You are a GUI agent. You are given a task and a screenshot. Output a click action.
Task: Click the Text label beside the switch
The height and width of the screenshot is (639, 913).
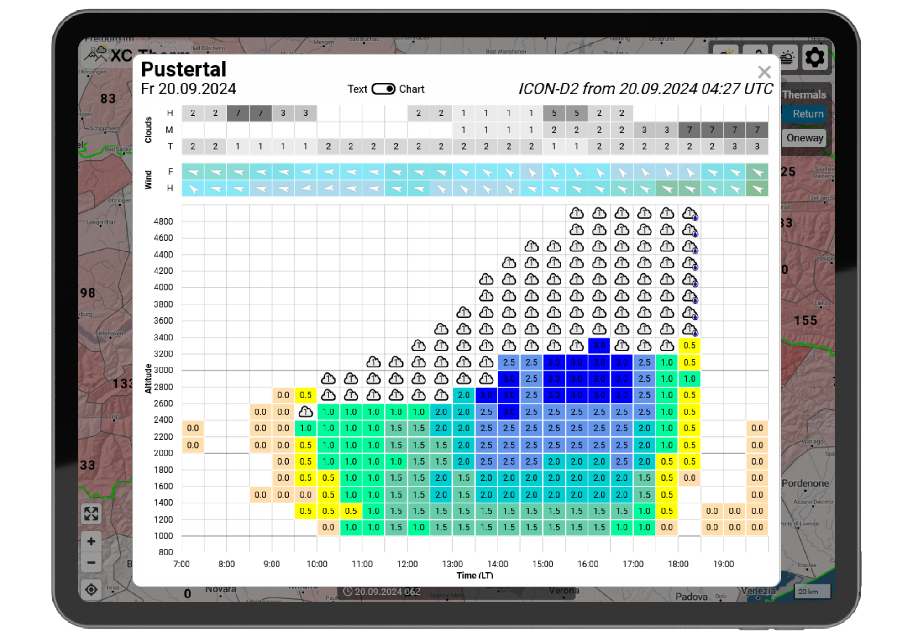[357, 89]
